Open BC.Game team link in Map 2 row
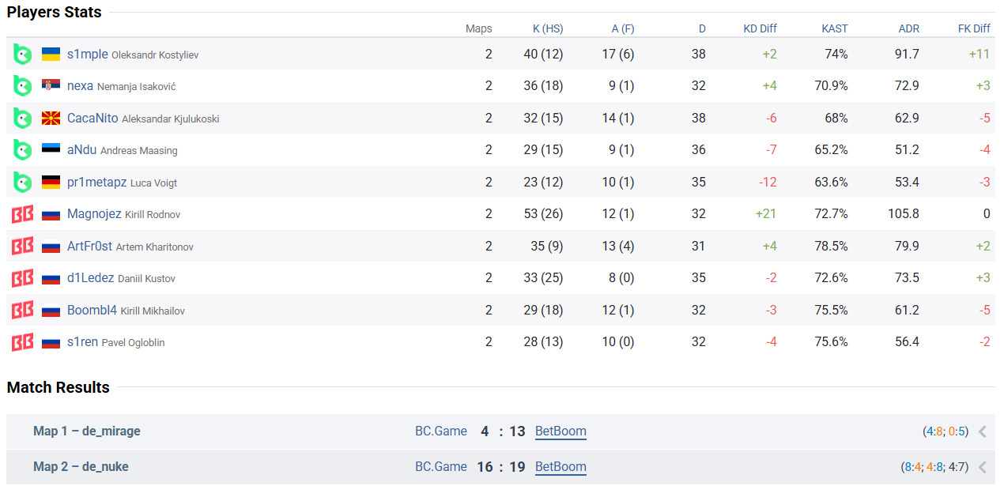 tap(441, 467)
